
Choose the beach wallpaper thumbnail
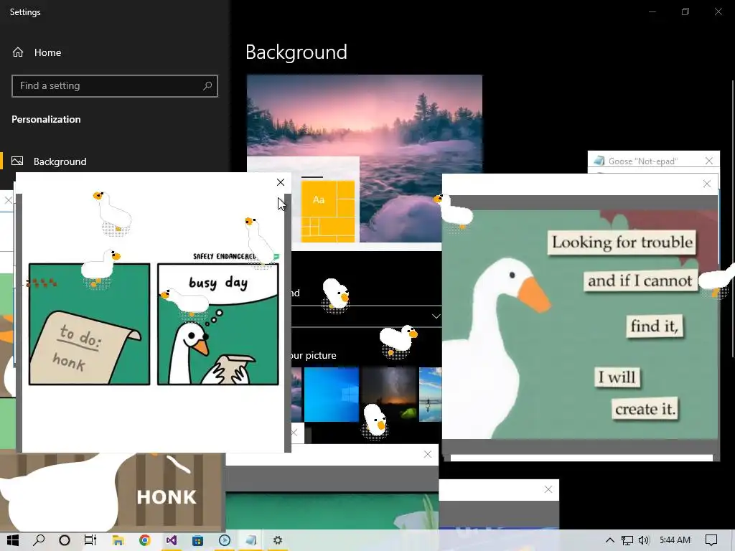(431, 395)
